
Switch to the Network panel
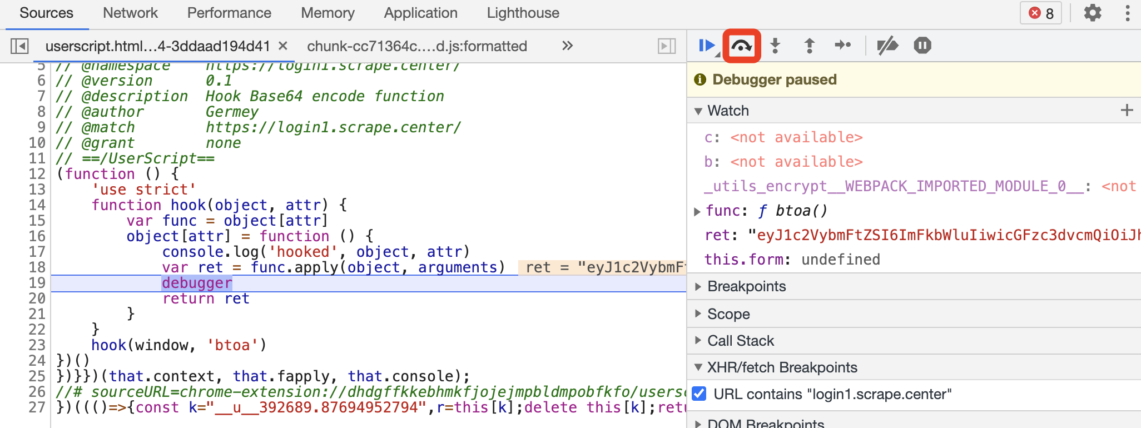click(x=130, y=13)
